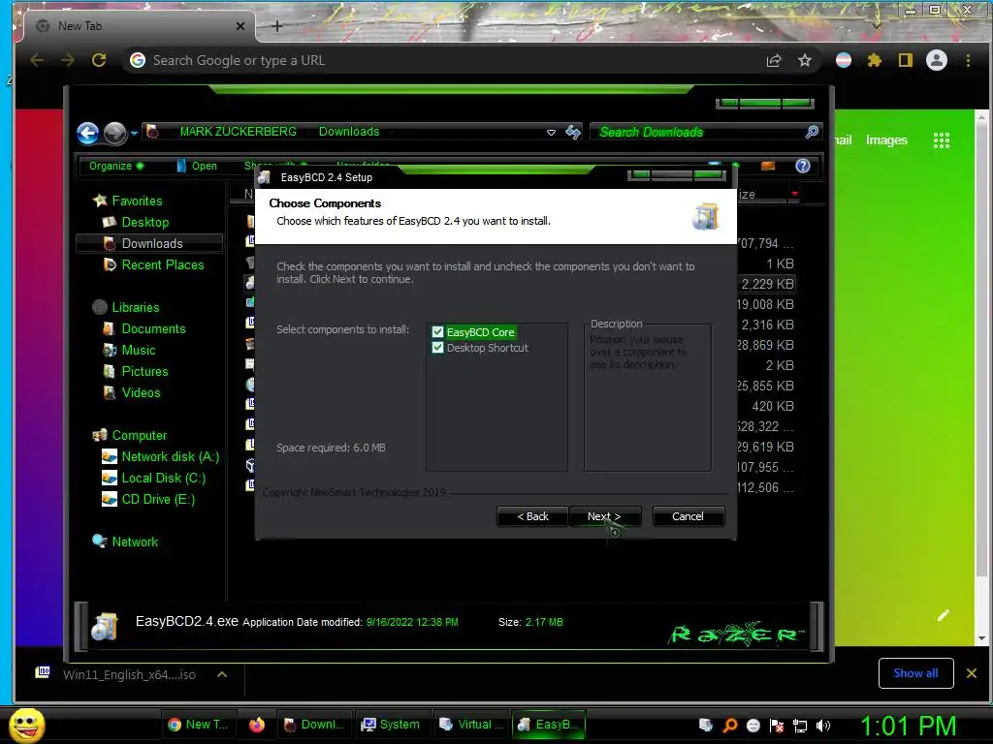Click the Explorer forward arrow
Image resolution: width=993 pixels, height=744 pixels.
114,133
